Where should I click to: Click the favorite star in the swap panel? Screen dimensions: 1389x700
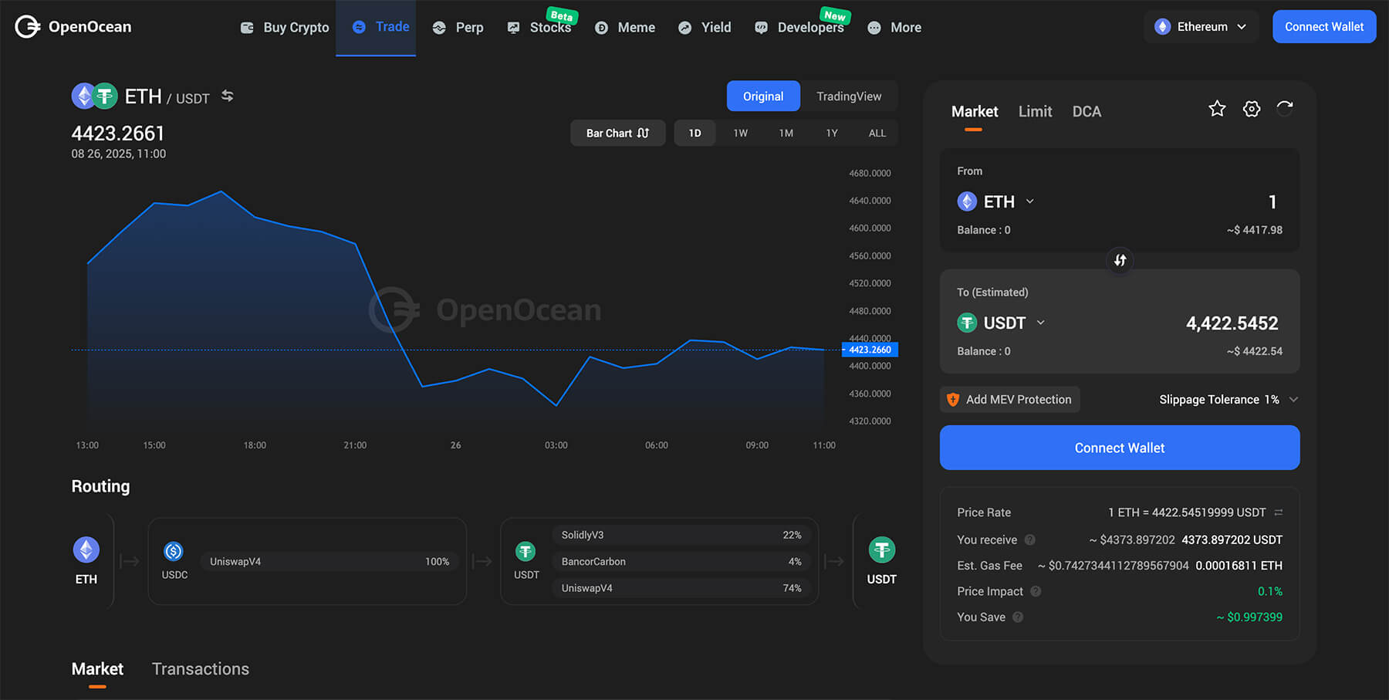click(x=1217, y=109)
